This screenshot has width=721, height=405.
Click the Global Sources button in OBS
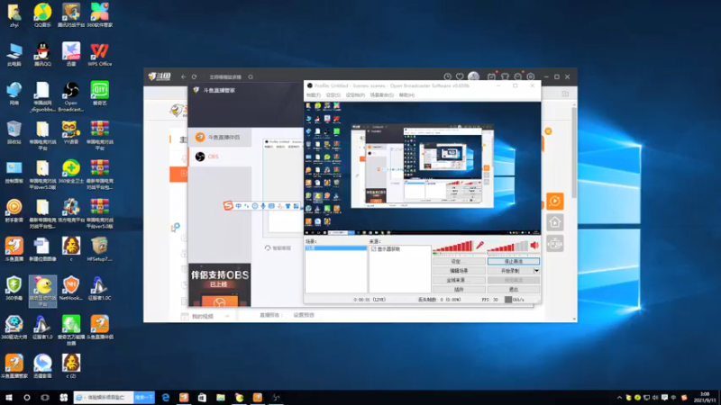[x=459, y=280]
